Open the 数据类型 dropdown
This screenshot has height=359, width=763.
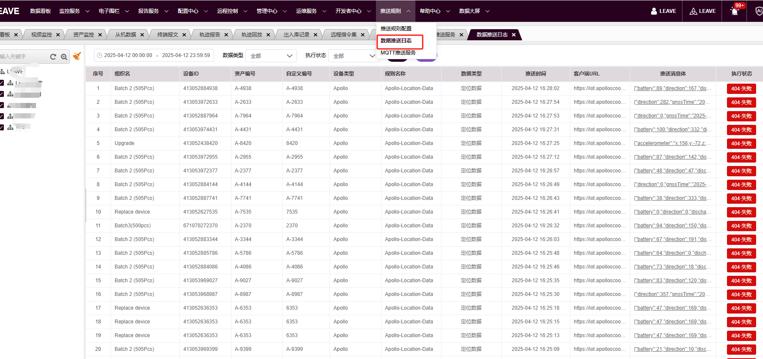click(x=271, y=56)
